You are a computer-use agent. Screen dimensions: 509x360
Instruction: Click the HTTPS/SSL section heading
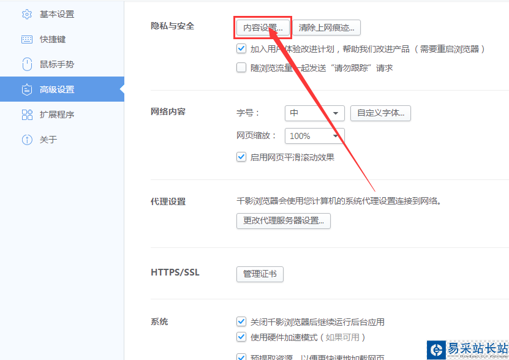(175, 272)
